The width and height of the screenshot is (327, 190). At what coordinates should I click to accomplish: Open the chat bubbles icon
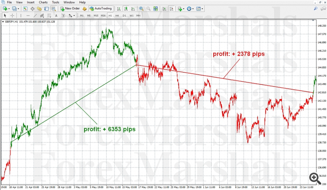click(x=323, y=9)
